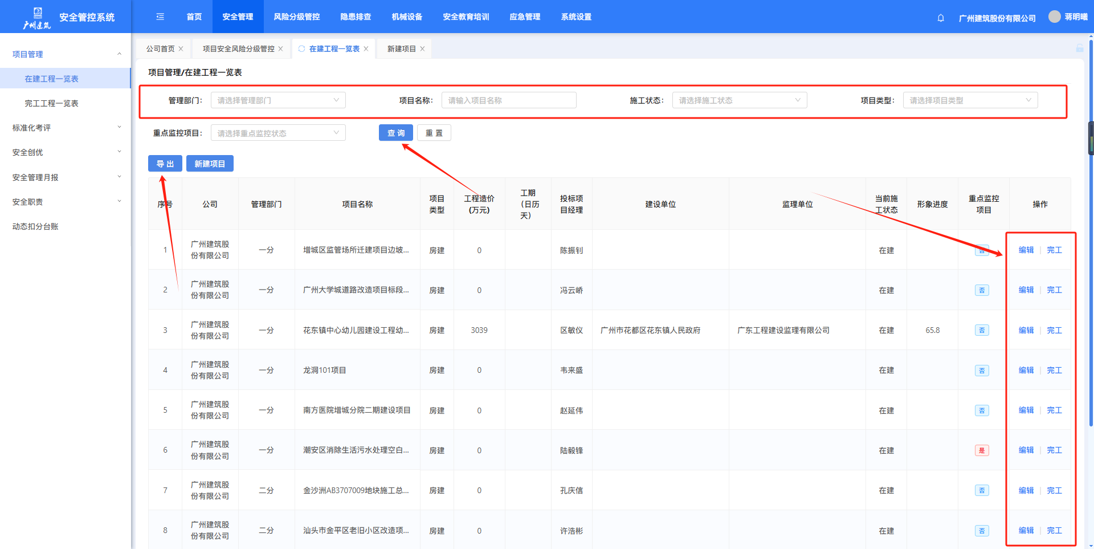Toggle the 否 key-monitoring tag in row 3

point(982,331)
